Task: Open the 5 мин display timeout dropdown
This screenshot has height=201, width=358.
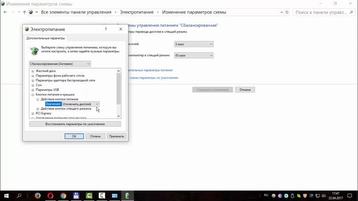Action: (194, 44)
